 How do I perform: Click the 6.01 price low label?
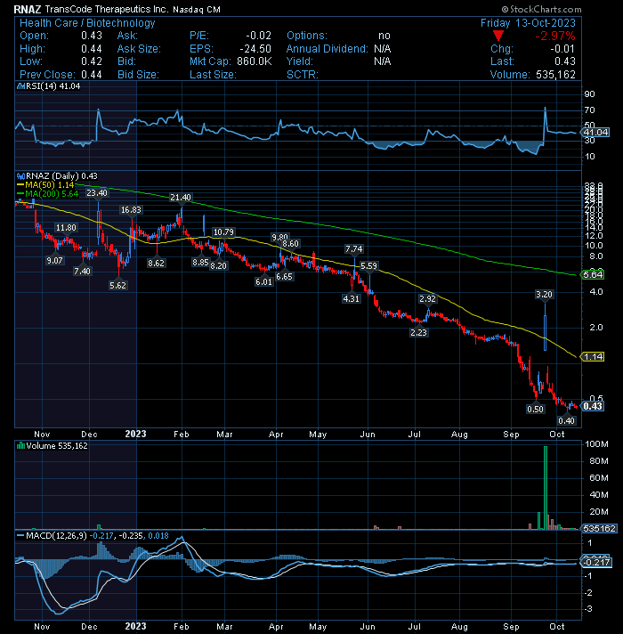(263, 281)
